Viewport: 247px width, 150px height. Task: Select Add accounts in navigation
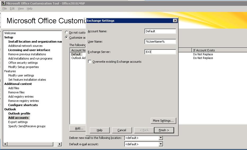(x=19, y=118)
